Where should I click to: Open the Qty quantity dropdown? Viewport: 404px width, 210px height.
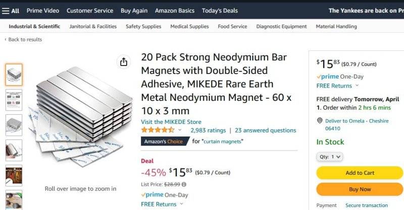(x=330, y=157)
